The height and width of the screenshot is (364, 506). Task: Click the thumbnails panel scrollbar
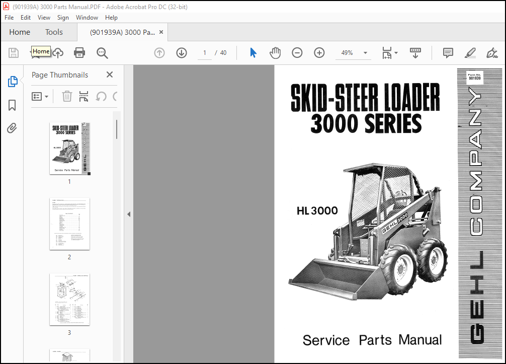(x=117, y=129)
